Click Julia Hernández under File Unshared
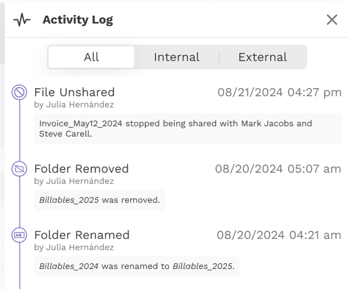The image size is (349, 289). pos(80,104)
